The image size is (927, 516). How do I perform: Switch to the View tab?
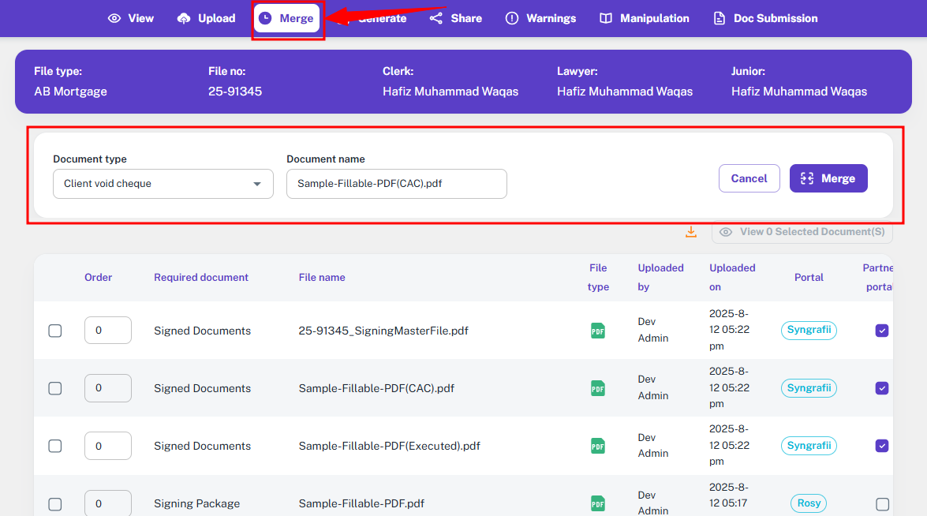pos(131,18)
